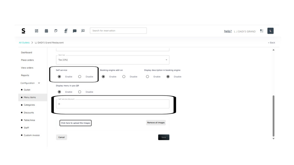
Task: Select Disable for Booking engine add-on
Action: (124, 77)
